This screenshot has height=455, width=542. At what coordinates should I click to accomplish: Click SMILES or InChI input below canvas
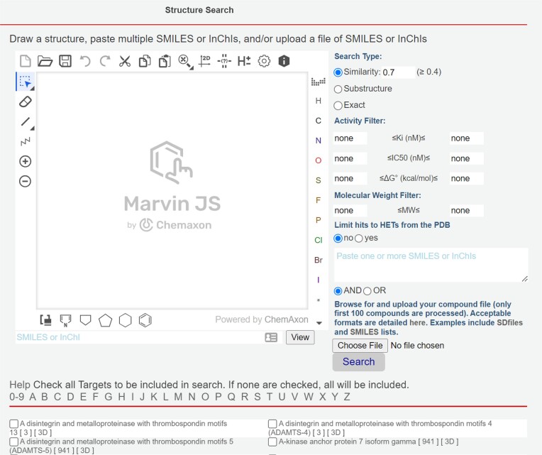point(140,337)
